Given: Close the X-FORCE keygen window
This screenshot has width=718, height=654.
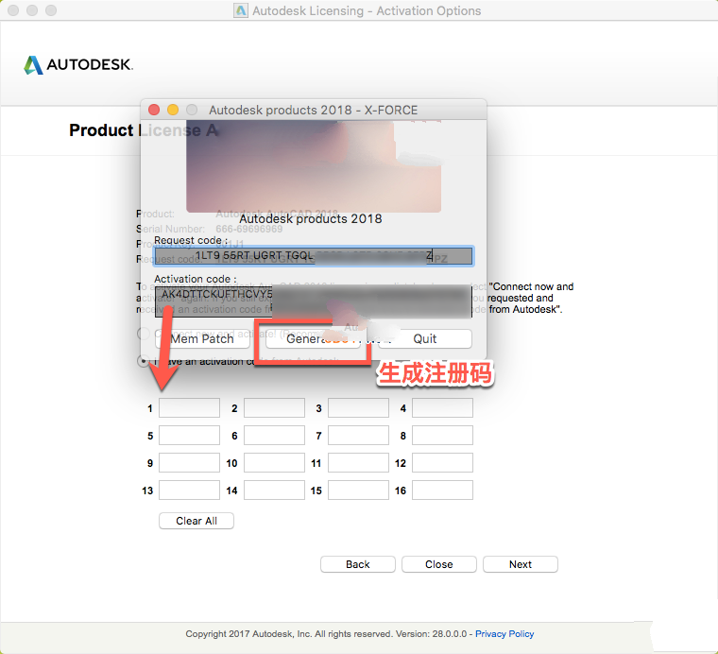Looking at the screenshot, I should 154,110.
